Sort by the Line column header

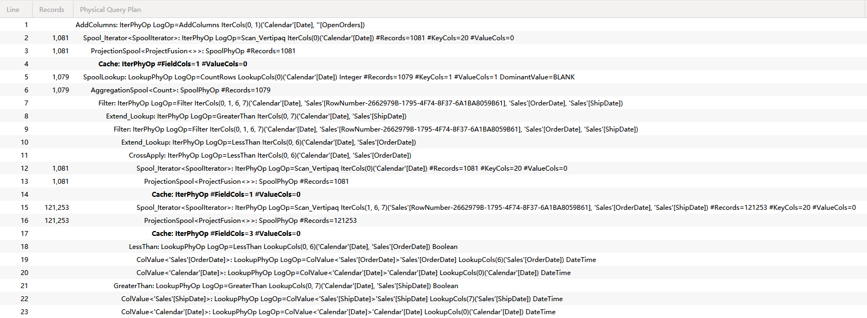16,9
